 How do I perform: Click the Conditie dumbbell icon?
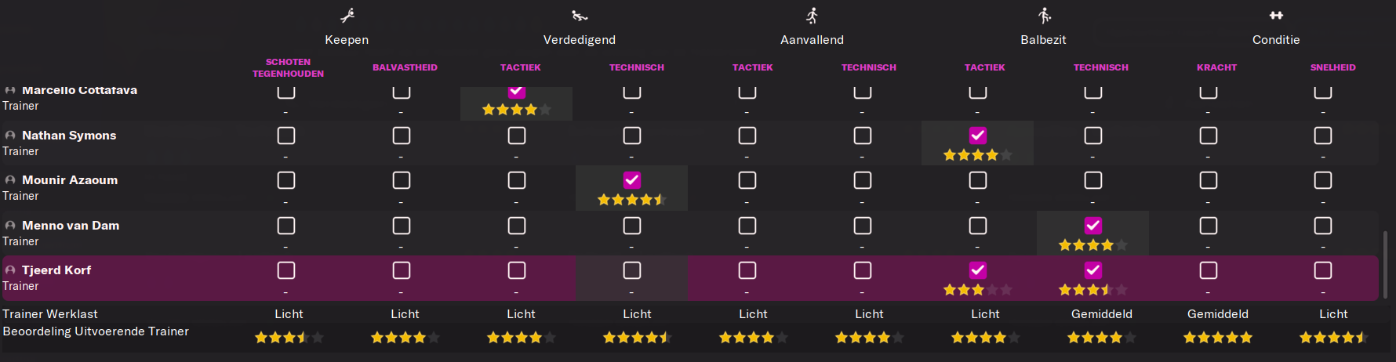1276,16
